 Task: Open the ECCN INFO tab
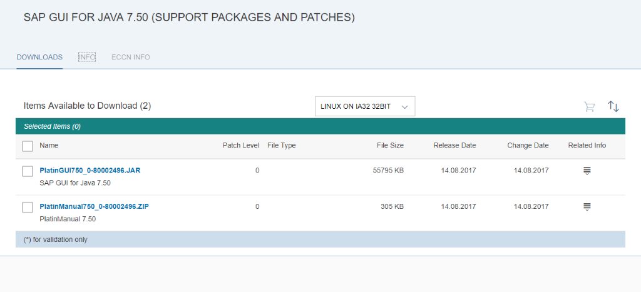[131, 57]
